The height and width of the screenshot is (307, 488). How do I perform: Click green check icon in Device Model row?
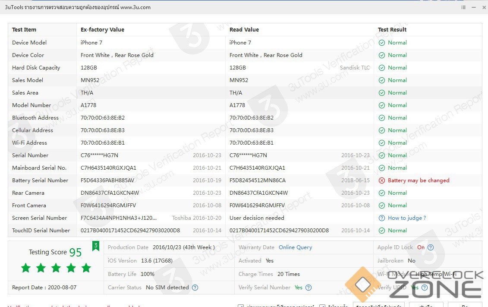tap(381, 43)
